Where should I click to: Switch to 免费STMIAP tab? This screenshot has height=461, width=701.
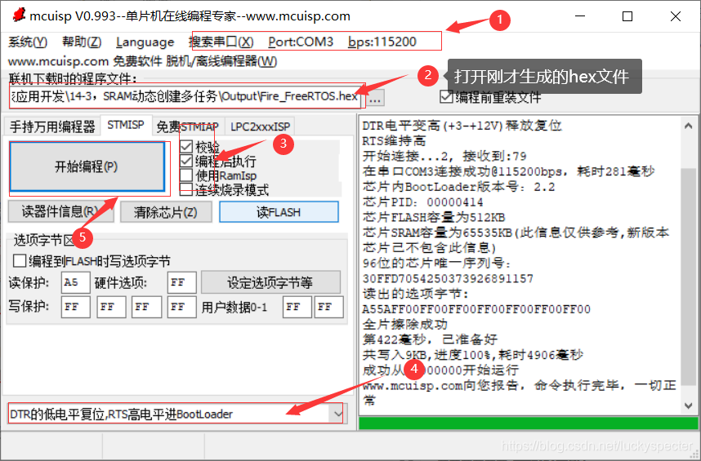pyautogui.click(x=187, y=126)
